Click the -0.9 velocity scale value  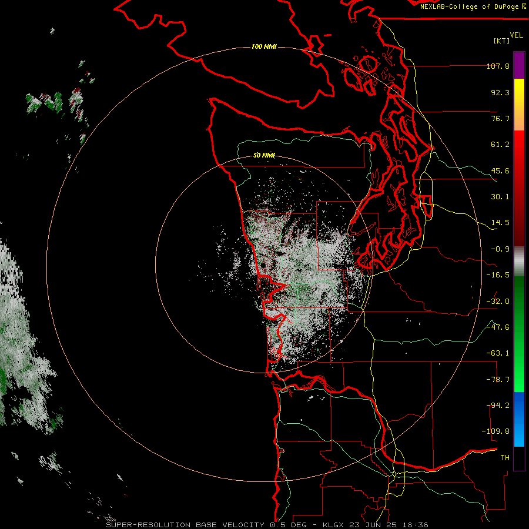point(500,249)
